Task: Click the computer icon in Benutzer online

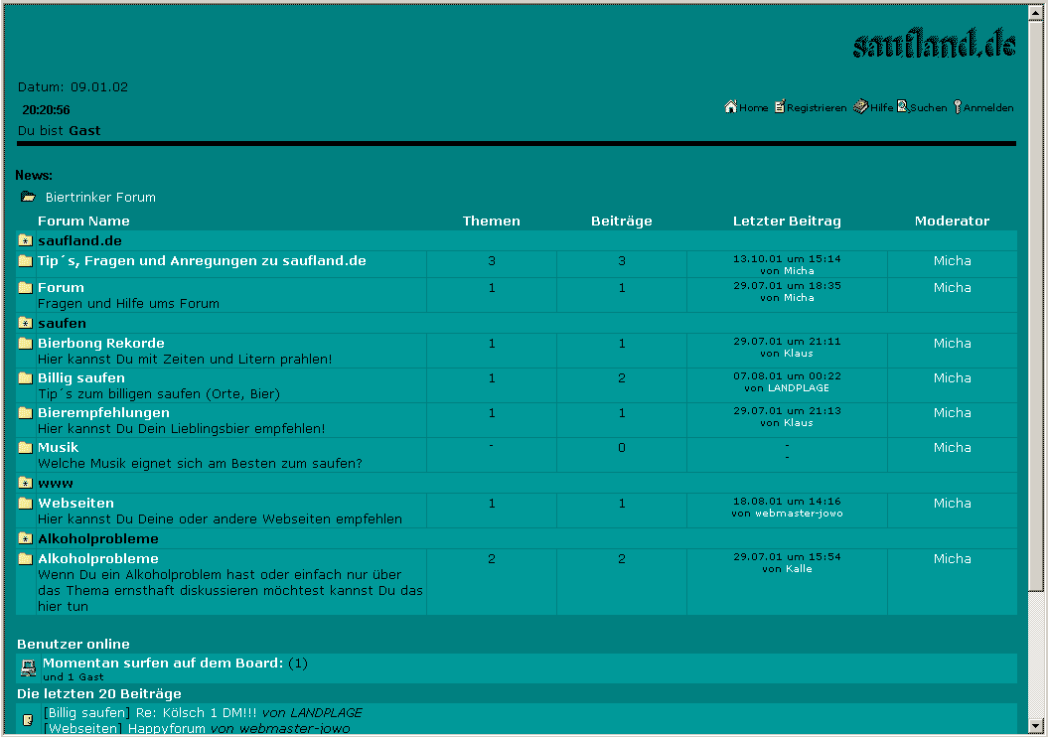Action: [x=28, y=667]
